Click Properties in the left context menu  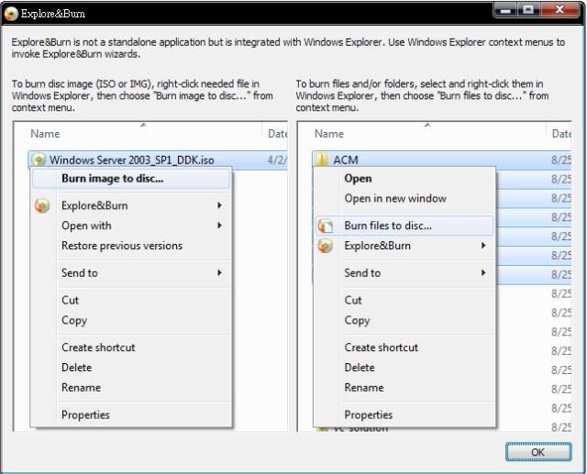85,415
